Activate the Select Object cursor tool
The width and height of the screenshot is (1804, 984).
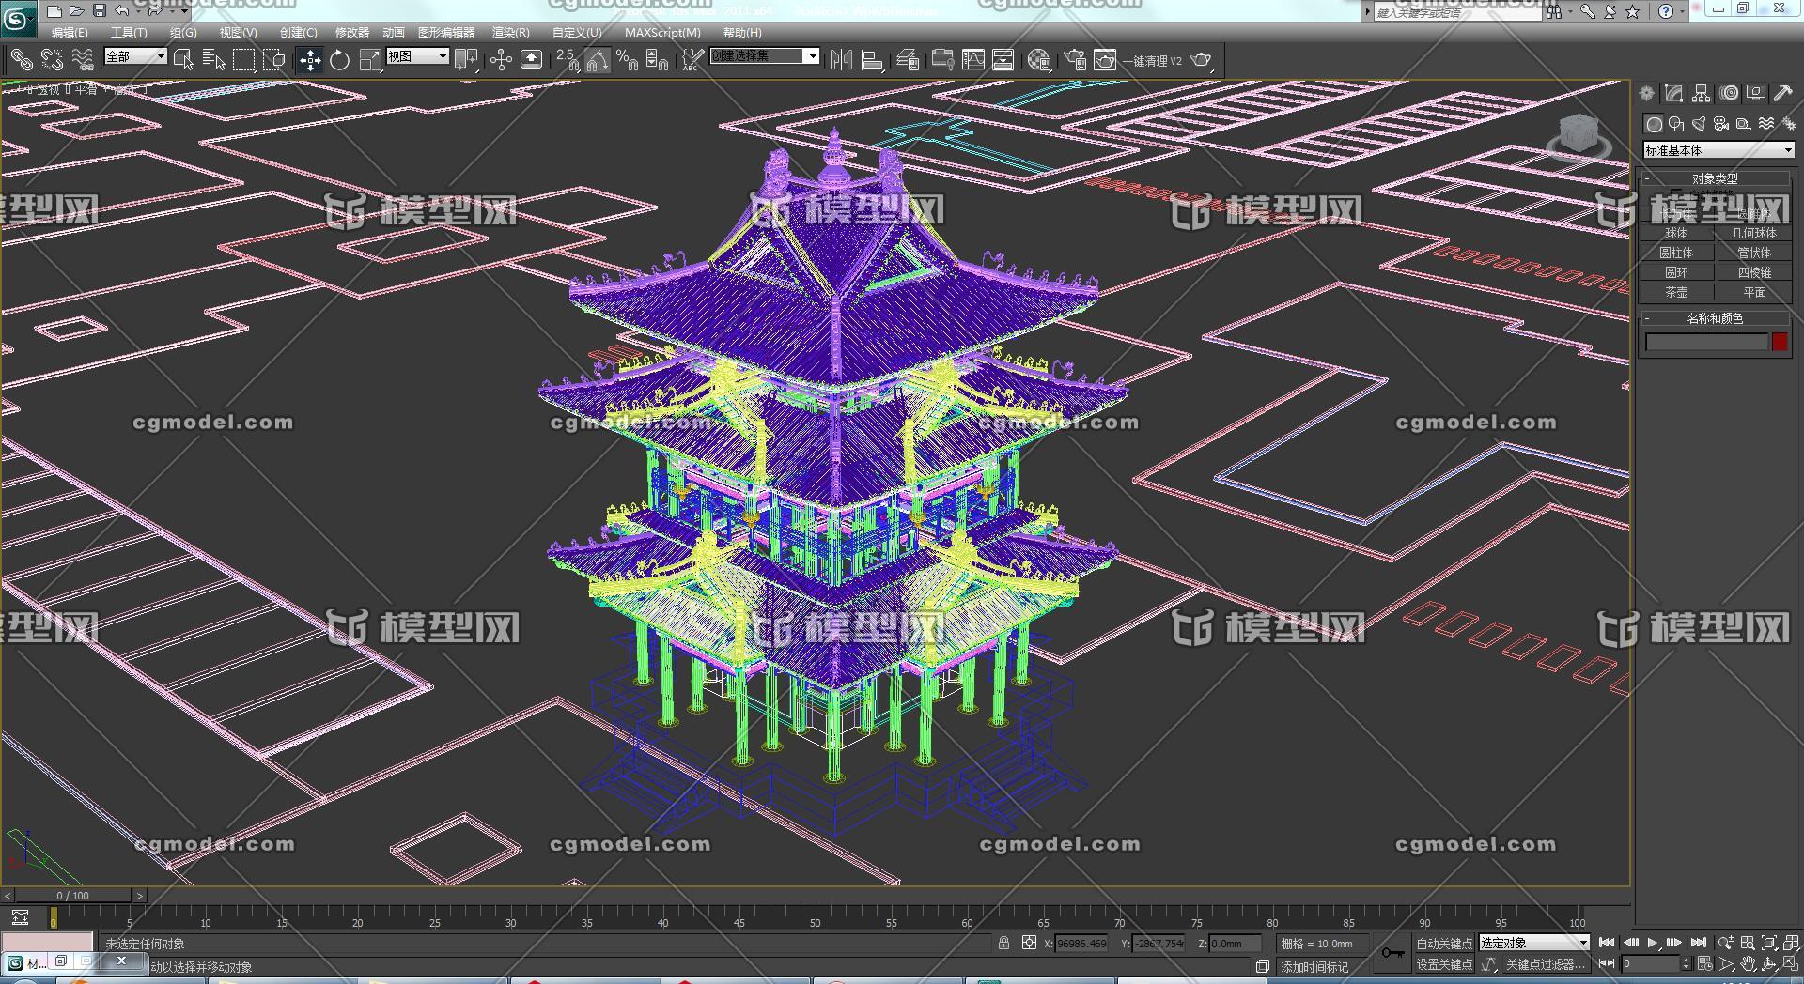click(184, 61)
